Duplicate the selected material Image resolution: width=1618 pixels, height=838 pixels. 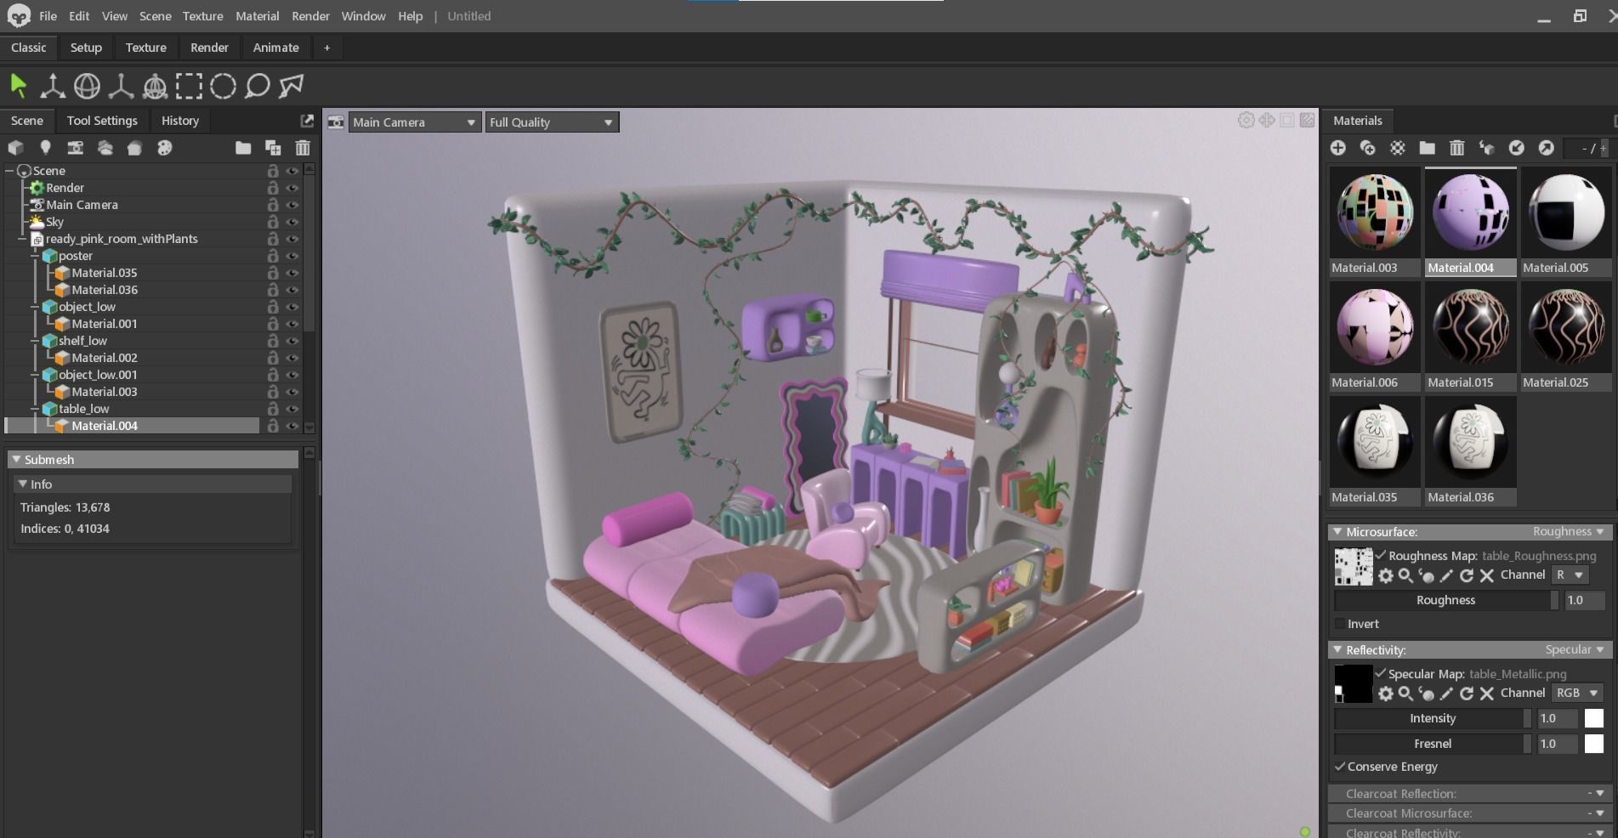pyautogui.click(x=1367, y=148)
